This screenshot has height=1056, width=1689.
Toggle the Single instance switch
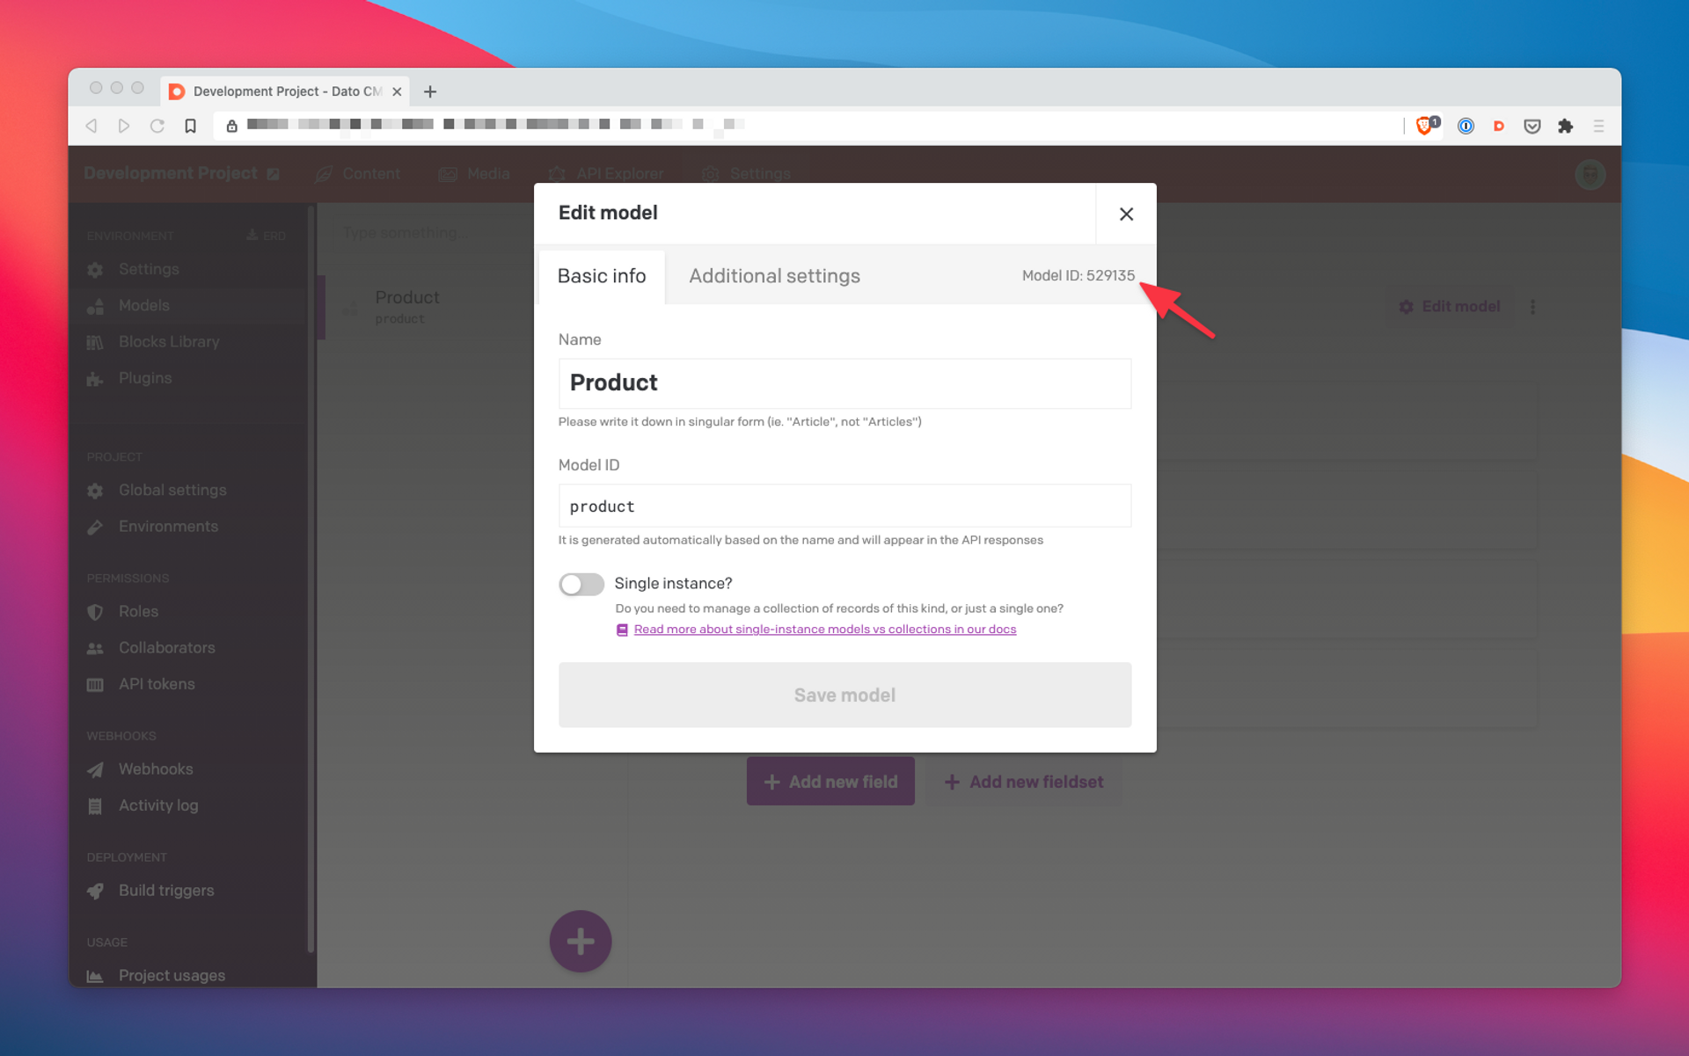click(581, 584)
